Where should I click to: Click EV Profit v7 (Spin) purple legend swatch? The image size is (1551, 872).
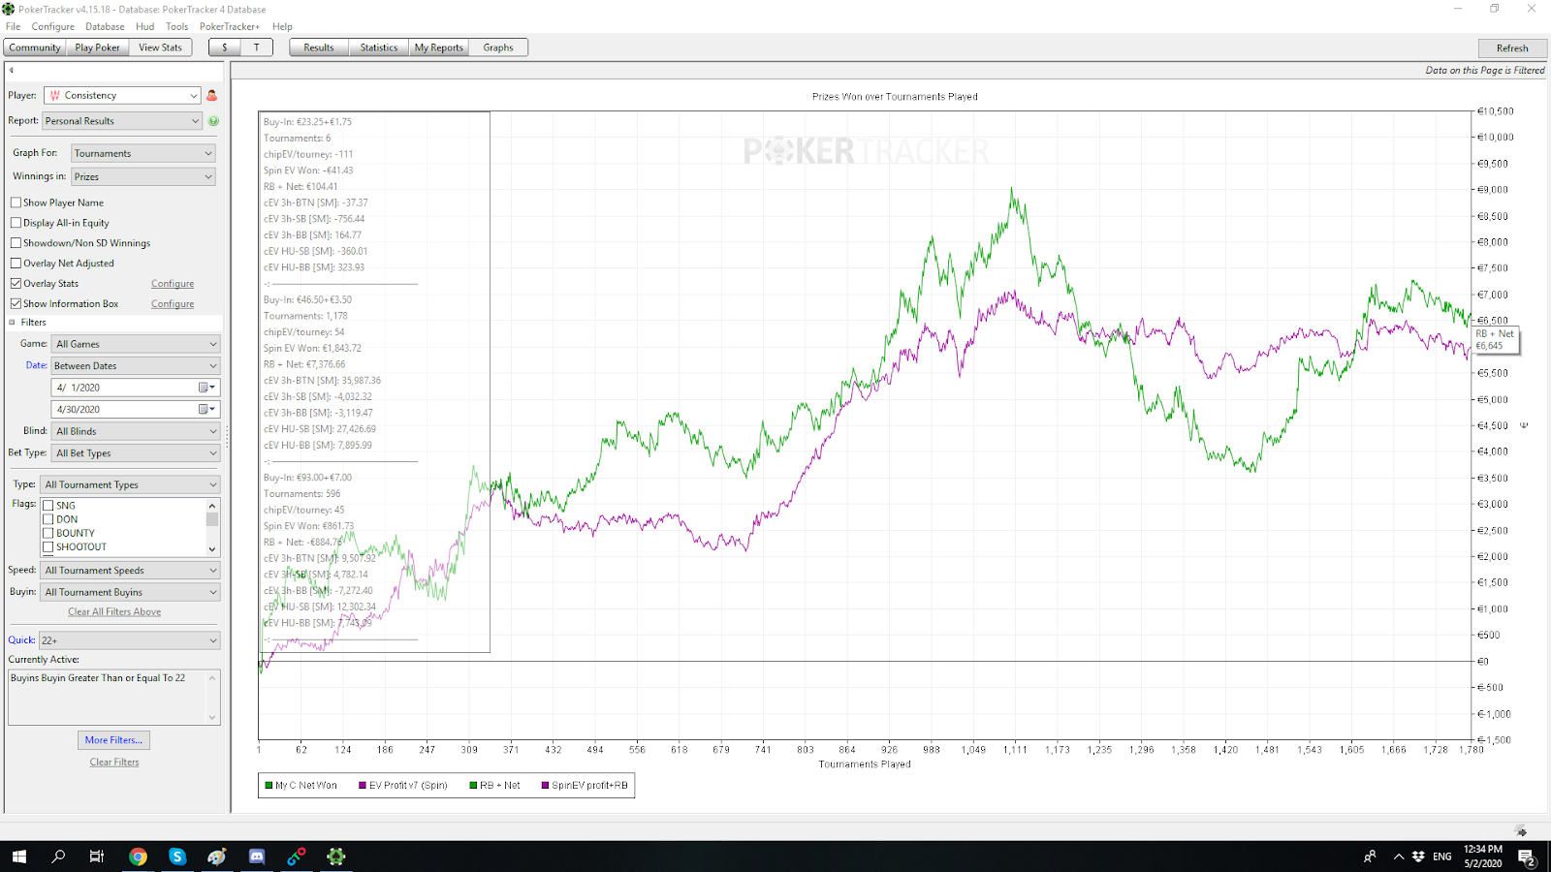click(363, 786)
